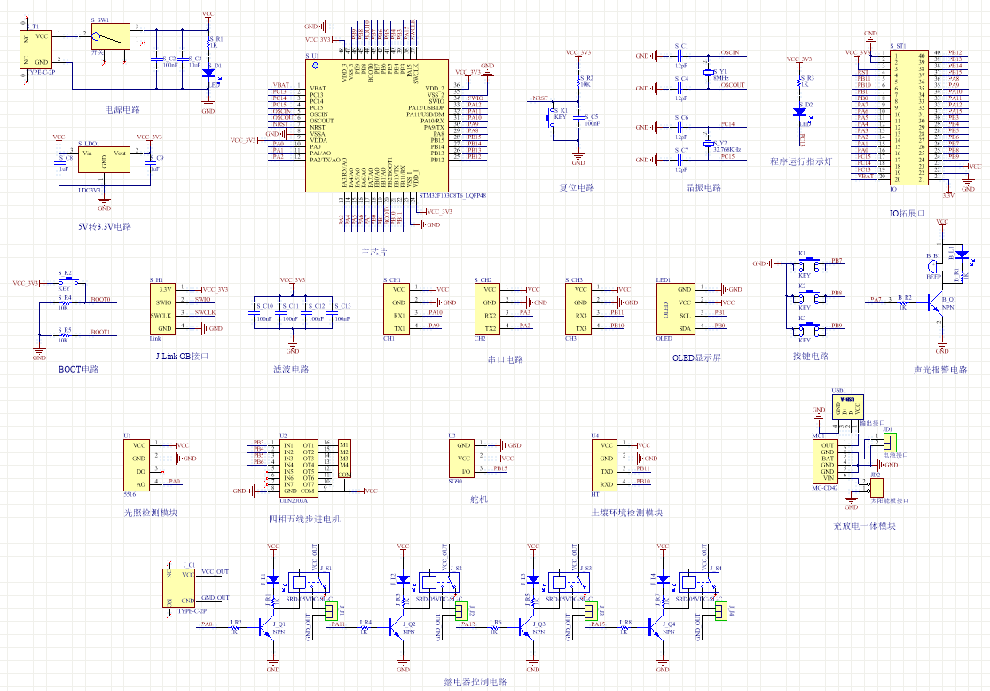Select the S_LDO1 regulator block
This screenshot has width=990, height=691.
(x=104, y=160)
